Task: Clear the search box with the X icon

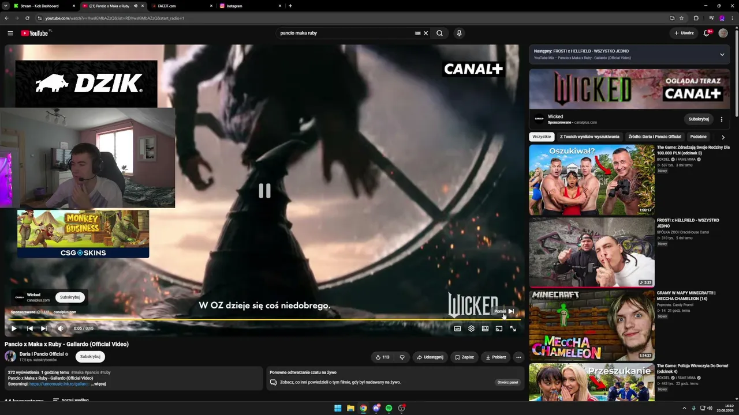Action: (426, 33)
